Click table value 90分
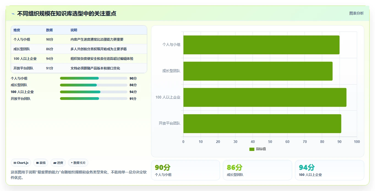 [x=50, y=40]
